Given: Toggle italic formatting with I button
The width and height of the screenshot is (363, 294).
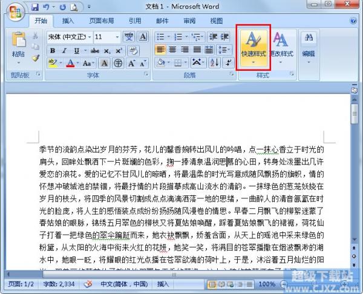Looking at the screenshot, I should (63, 50).
